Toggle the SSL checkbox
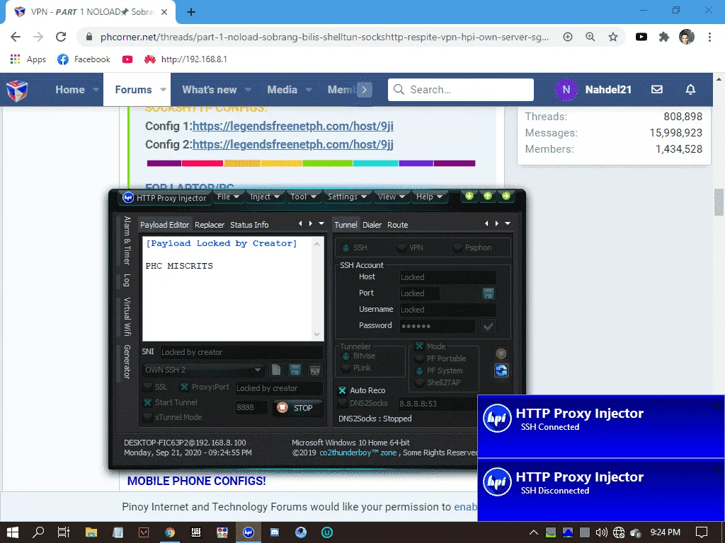725x543 pixels. pos(148,387)
